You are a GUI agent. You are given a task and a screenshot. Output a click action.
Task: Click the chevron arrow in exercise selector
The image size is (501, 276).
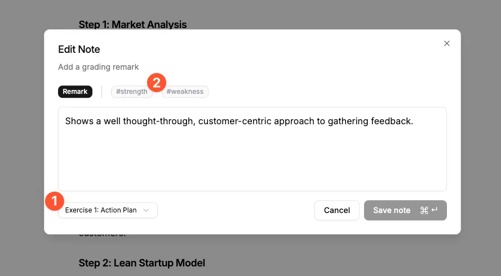(x=146, y=210)
